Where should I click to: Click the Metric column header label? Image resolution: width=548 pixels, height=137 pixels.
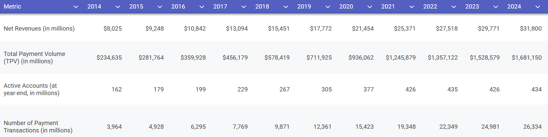pyautogui.click(x=12, y=6)
